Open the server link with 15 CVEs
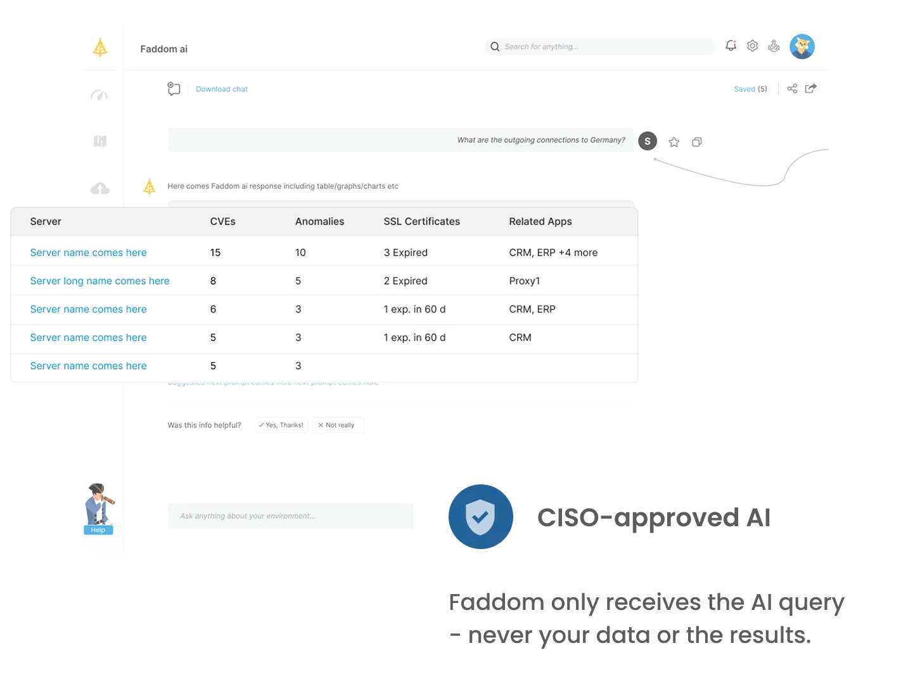Image resolution: width=901 pixels, height=686 pixels. 88,252
